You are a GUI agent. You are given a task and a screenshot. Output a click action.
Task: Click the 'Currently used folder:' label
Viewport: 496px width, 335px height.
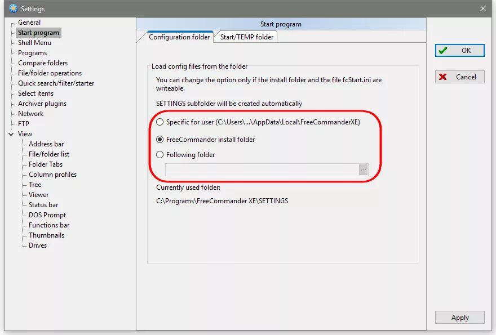coord(188,187)
